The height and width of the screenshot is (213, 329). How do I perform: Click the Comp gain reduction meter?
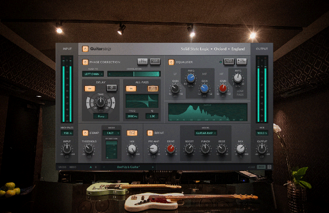pos(111,150)
